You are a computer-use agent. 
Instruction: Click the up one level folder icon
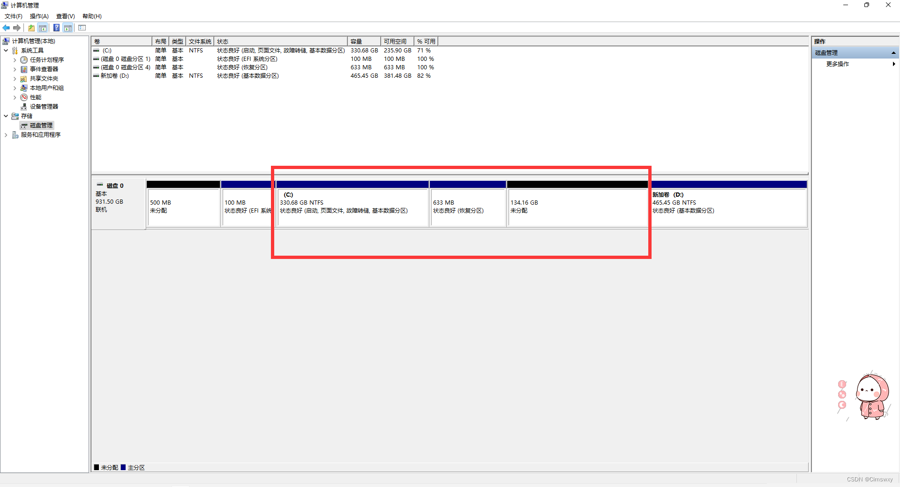coord(31,28)
